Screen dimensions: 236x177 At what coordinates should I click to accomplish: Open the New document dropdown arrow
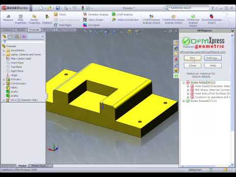[x=45, y=8]
